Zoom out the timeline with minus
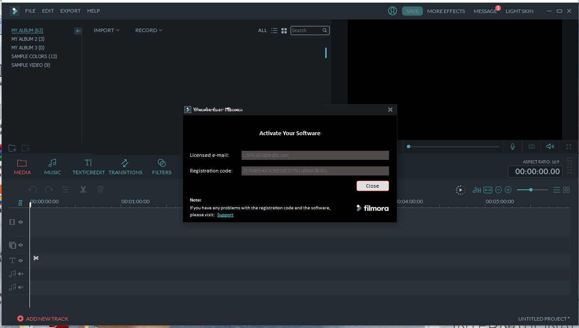Viewport: 579px width, 328px height. (x=499, y=190)
